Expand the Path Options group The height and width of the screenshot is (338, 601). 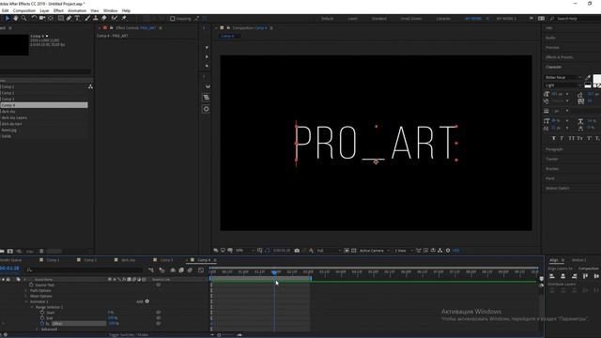26,290
